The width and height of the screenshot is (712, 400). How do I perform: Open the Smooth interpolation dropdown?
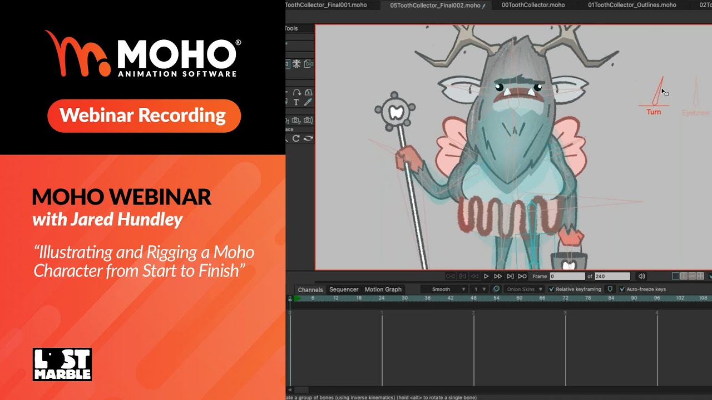[444, 289]
